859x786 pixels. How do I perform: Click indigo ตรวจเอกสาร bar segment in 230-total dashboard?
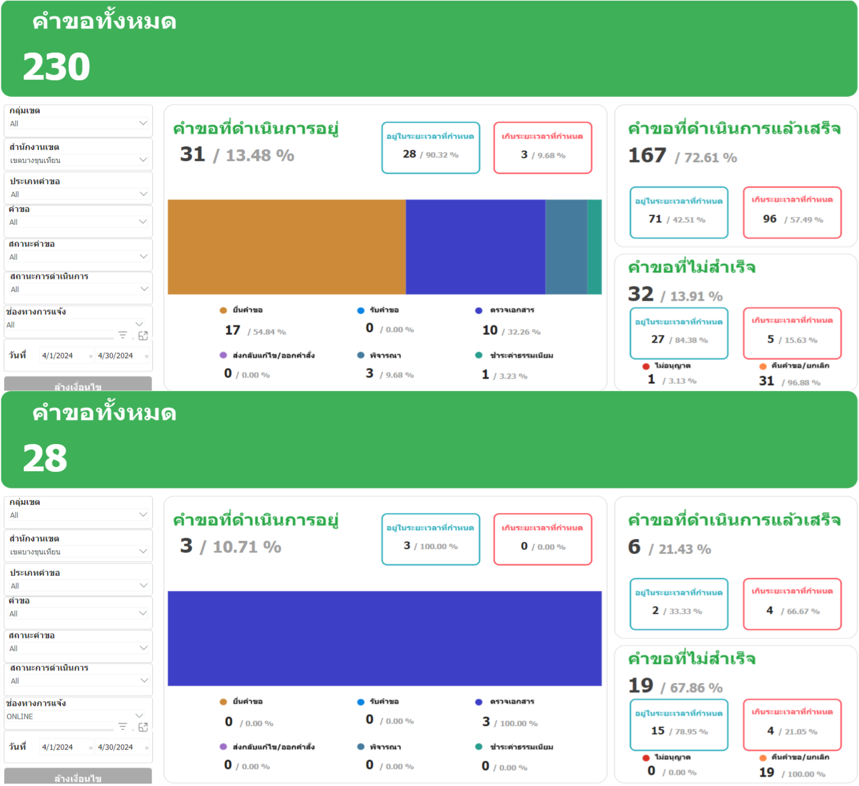tap(476, 247)
